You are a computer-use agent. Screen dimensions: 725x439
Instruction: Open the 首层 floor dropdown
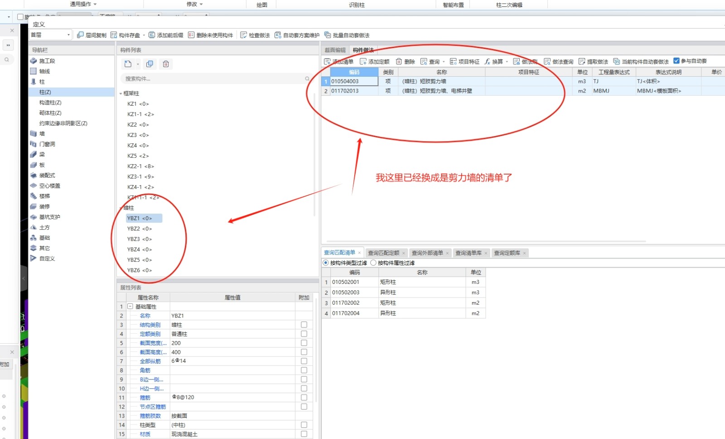point(50,35)
